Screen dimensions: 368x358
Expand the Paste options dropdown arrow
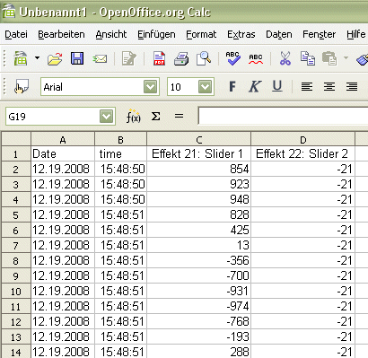click(346, 57)
